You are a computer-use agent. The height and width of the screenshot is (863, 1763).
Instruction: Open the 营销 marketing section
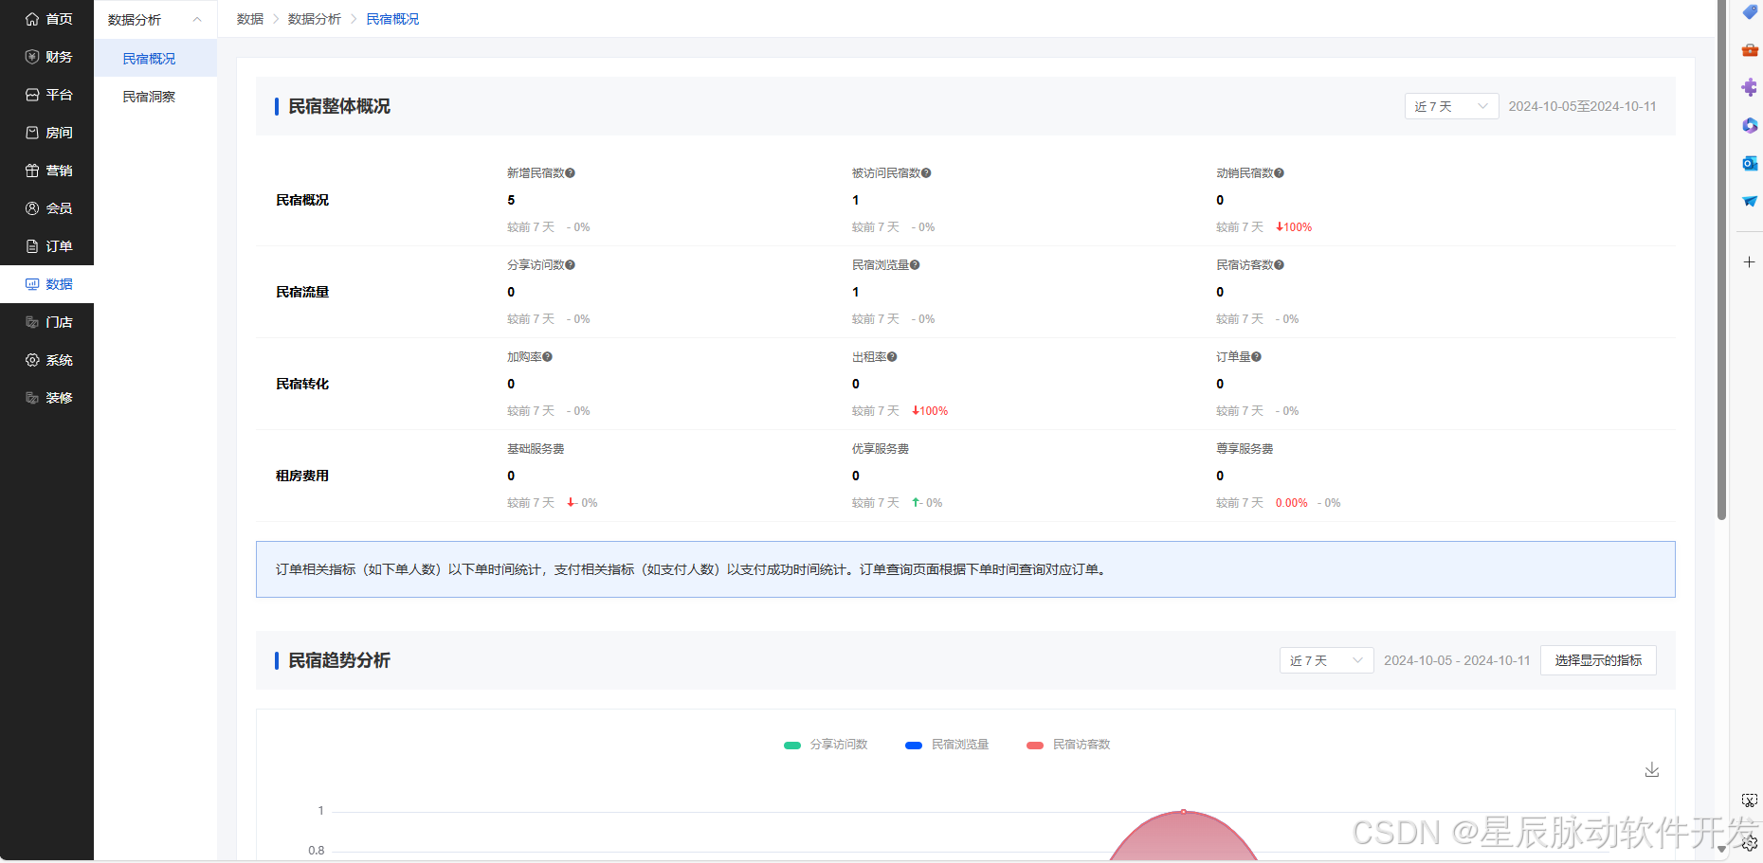[47, 171]
